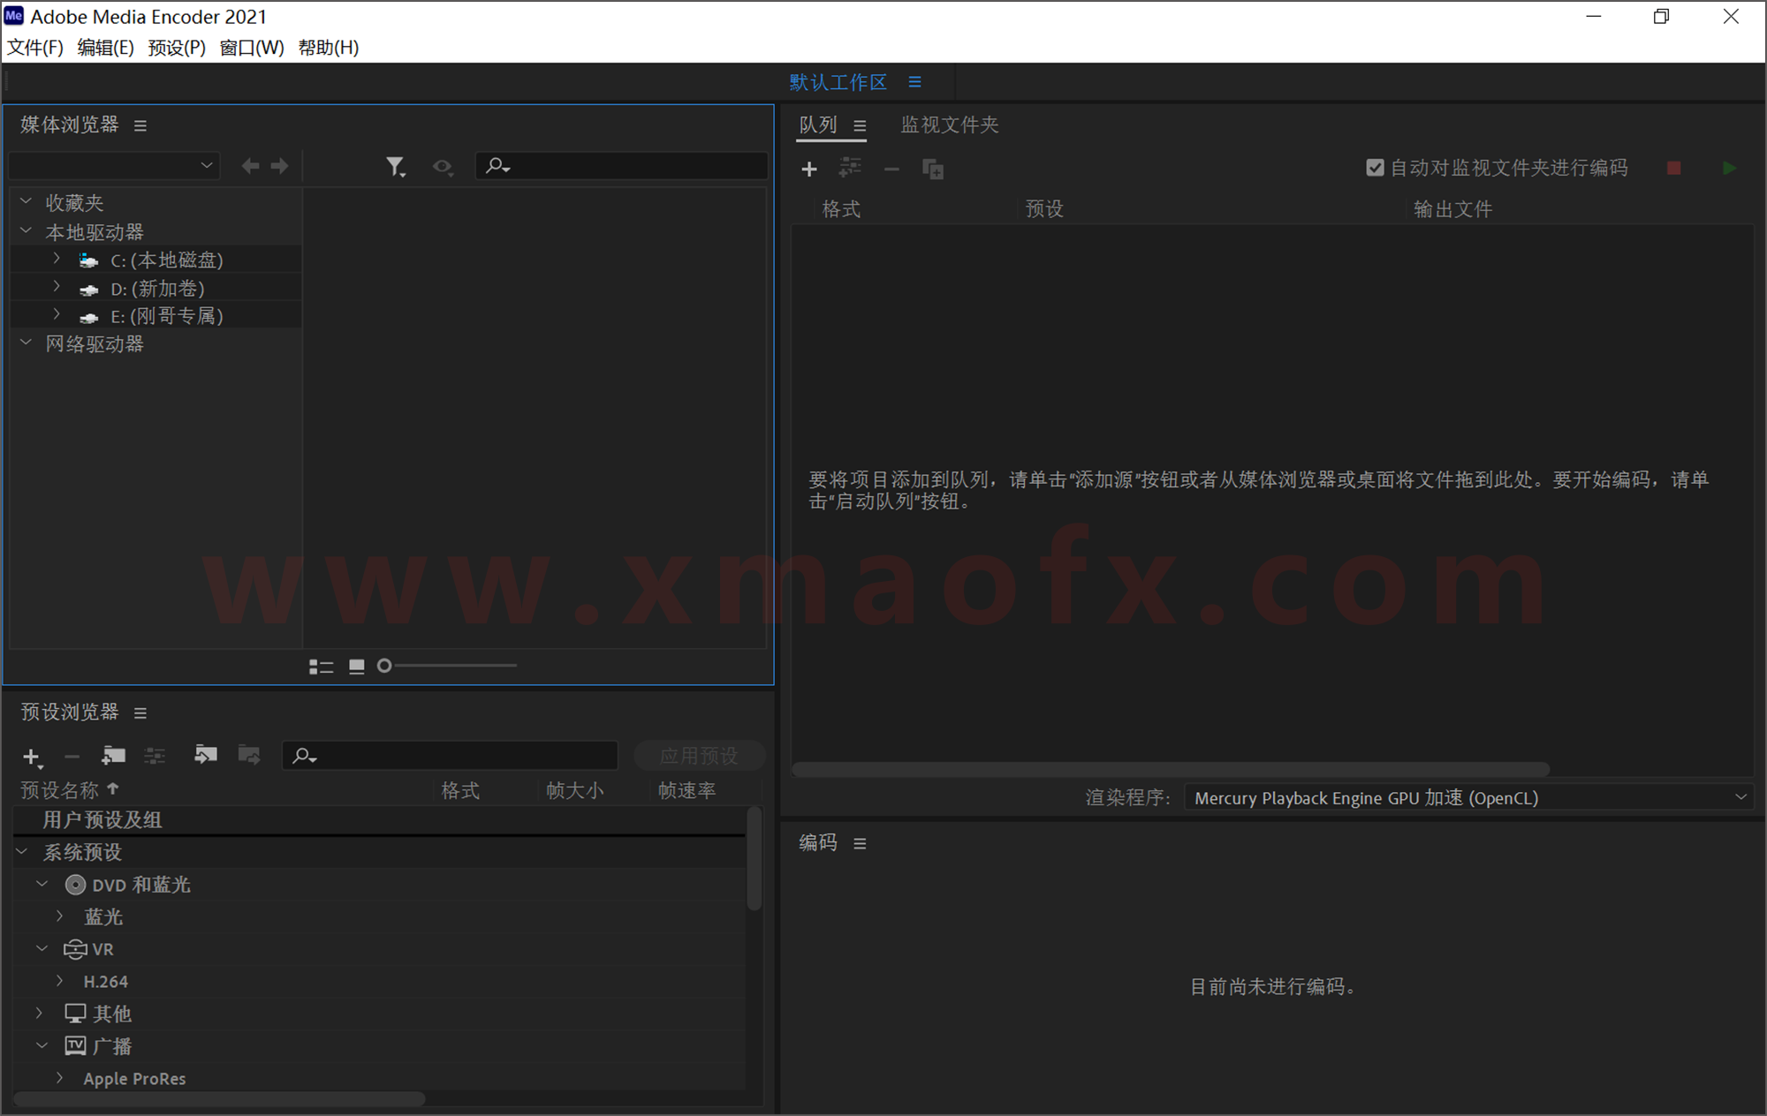Click the Remove minus icon in queue toolbar
The image size is (1767, 1116).
coord(891,169)
